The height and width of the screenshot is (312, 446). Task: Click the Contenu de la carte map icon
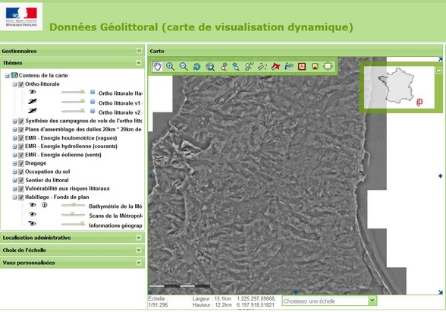(14, 75)
